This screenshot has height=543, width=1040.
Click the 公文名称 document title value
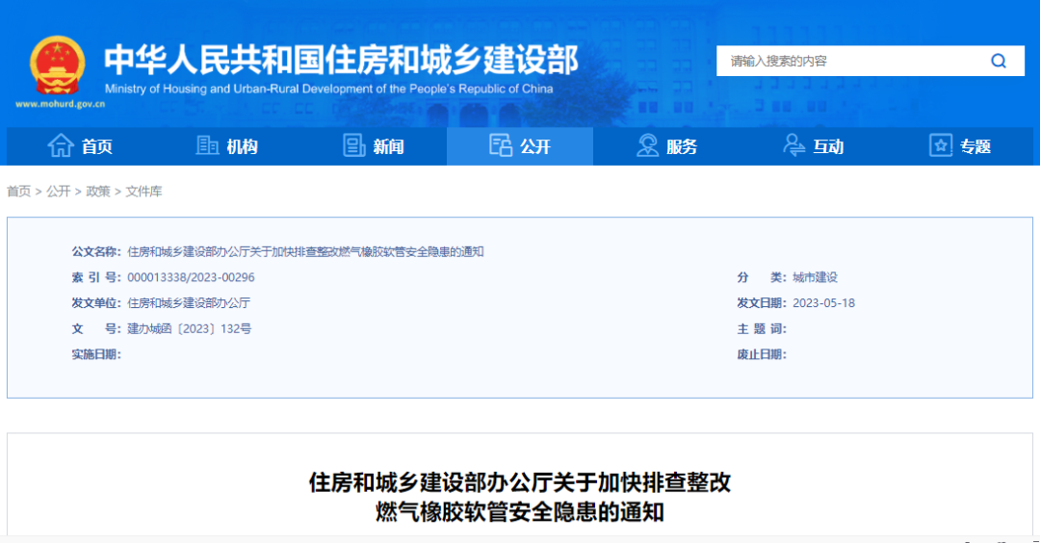coord(305,252)
